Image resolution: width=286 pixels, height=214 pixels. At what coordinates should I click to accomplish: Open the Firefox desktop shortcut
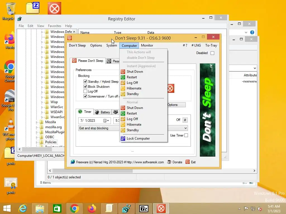click(x=9, y=40)
